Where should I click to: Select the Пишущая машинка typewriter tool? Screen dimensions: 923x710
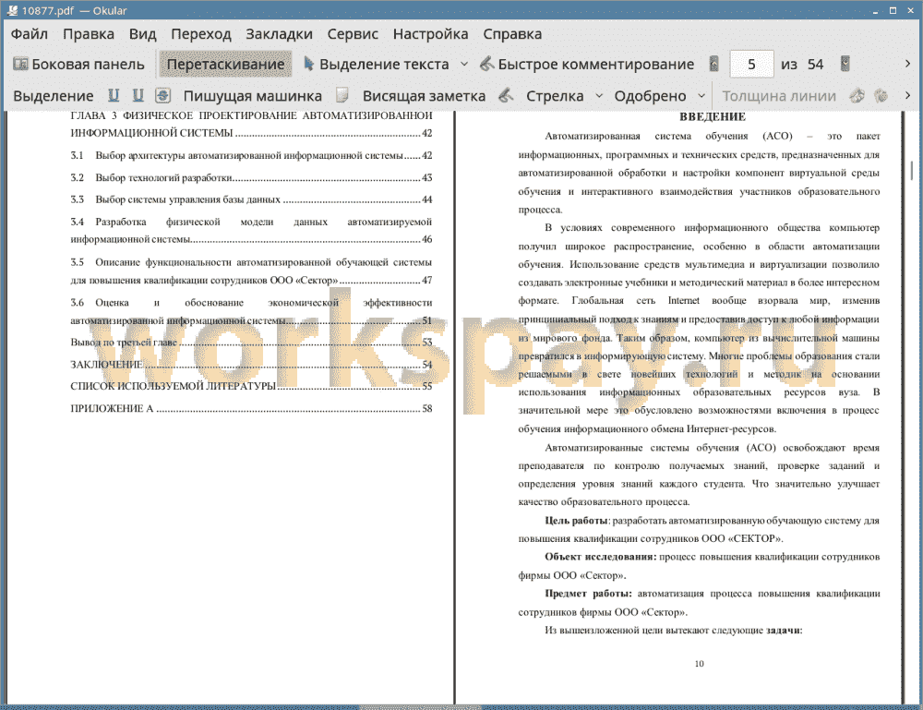tap(253, 96)
